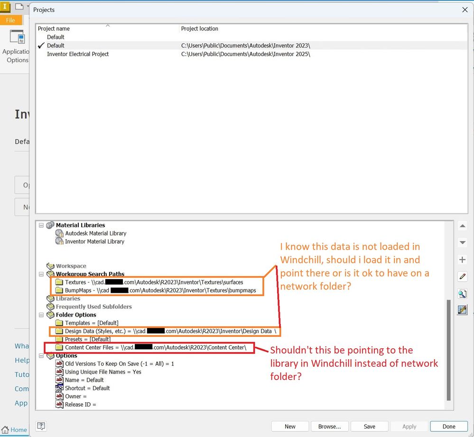This screenshot has width=474, height=437.
Task: Click the Release ID option icon
Action: (x=59, y=404)
